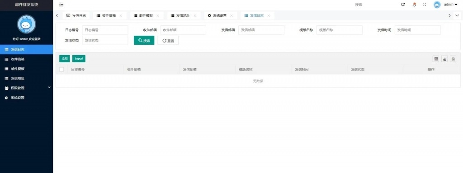Click the 发信邮箱 input field

click(x=261, y=30)
